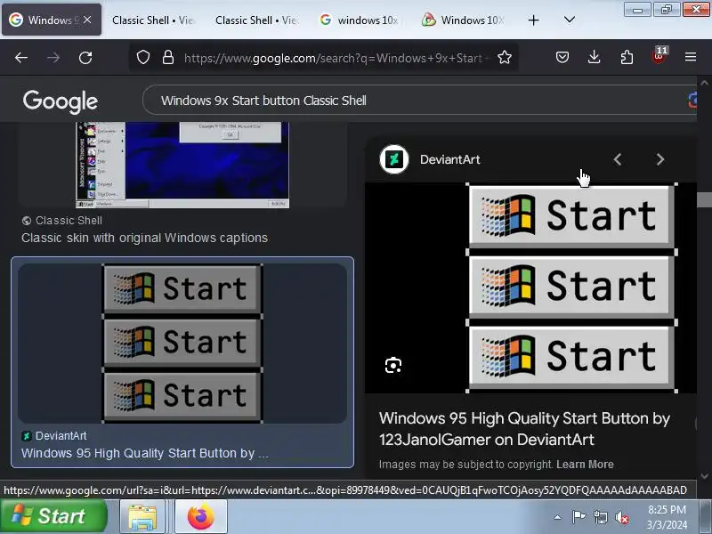712x534 pixels.
Task: Open the DeviantArt source in preview panel
Action: pos(449,159)
